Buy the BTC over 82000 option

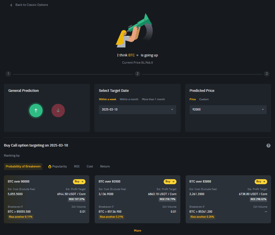(x=170, y=181)
